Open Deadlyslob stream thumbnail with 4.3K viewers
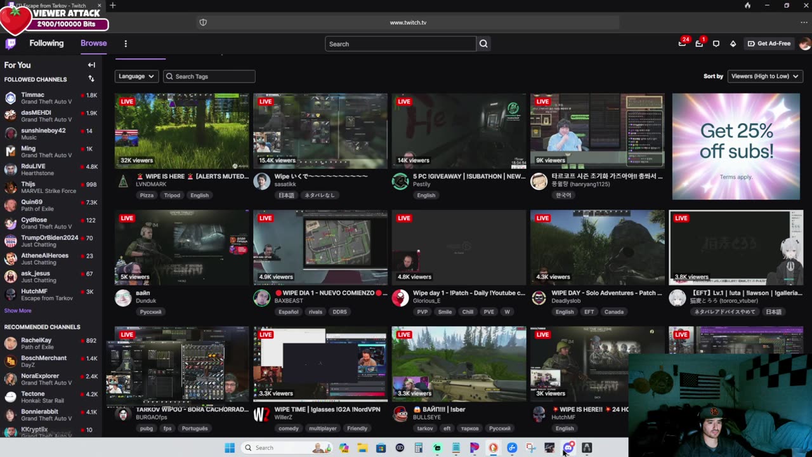Screen dimensions: 812x457 coord(598,248)
